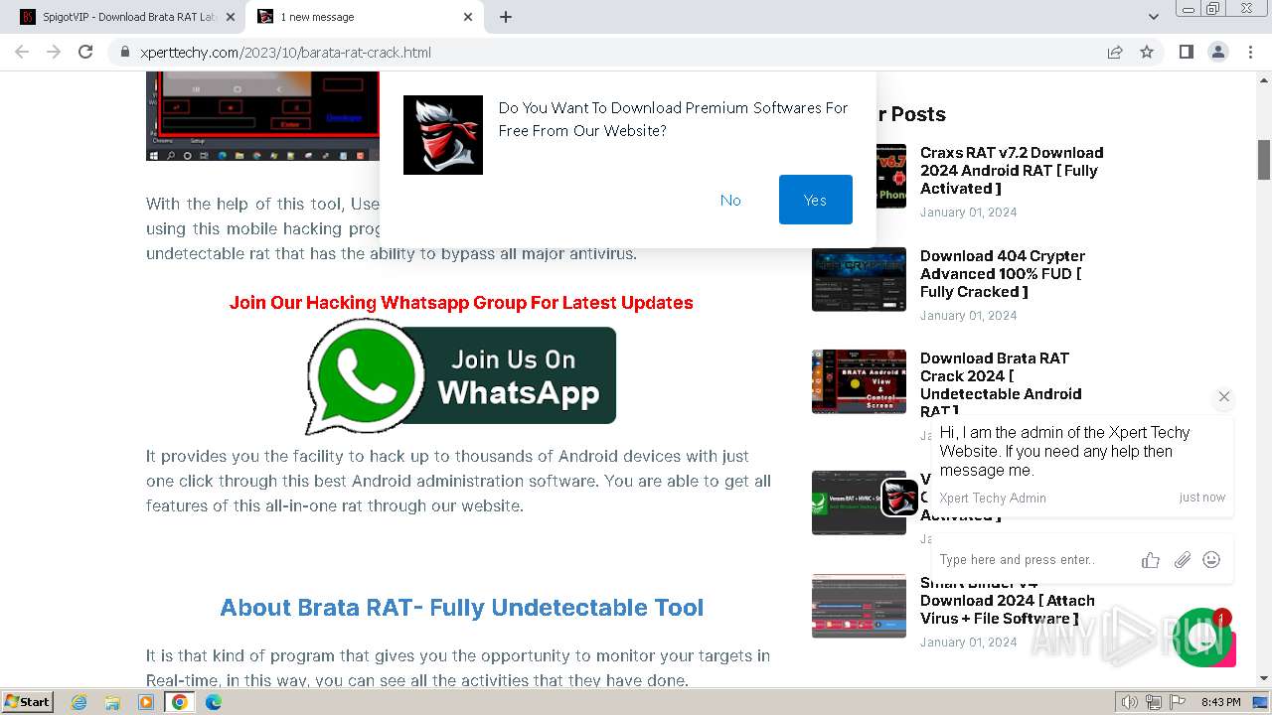1272x715 pixels.
Task: Open the browser side panel
Action: coord(1186,52)
